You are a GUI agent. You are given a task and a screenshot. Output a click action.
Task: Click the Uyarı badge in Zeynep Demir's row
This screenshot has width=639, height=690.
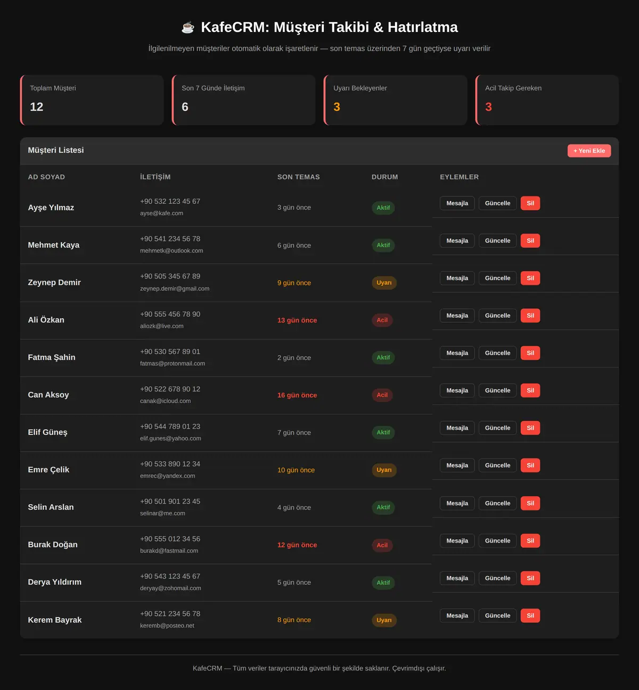coord(384,283)
